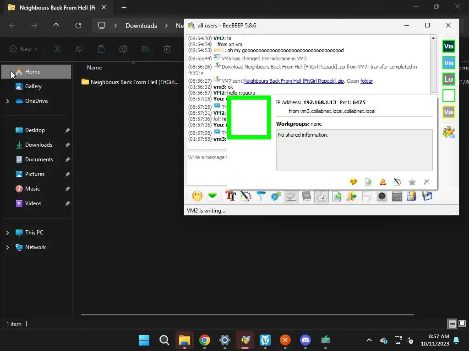Click the chat scrollbar up arrow
Screen dimensions: 469x351
click(x=433, y=38)
